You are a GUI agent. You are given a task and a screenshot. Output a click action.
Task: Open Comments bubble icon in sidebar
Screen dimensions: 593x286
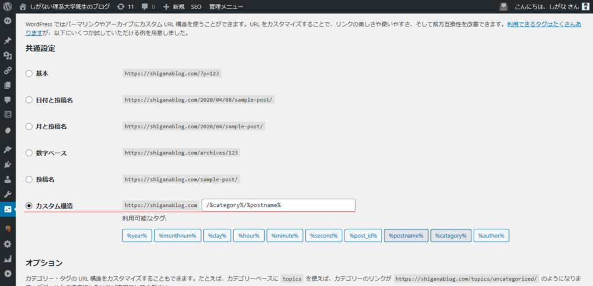8,100
